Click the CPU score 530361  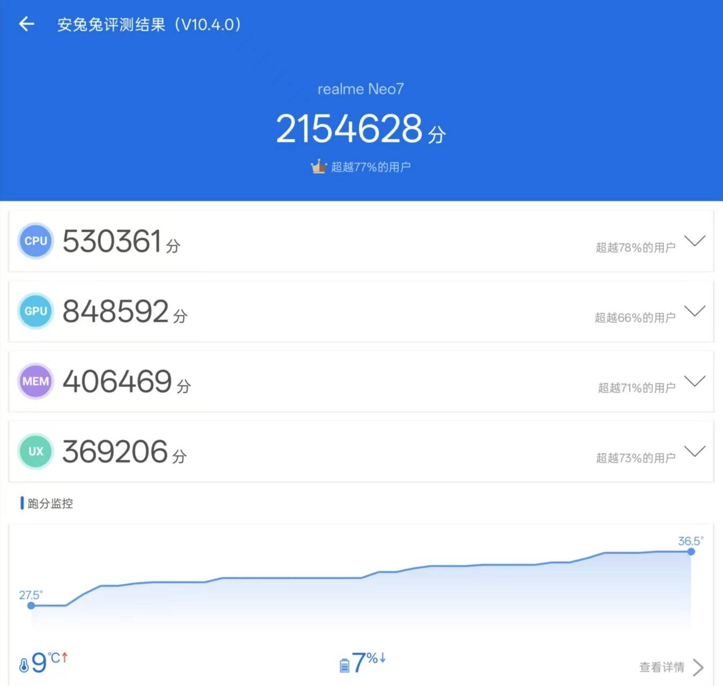click(x=112, y=241)
